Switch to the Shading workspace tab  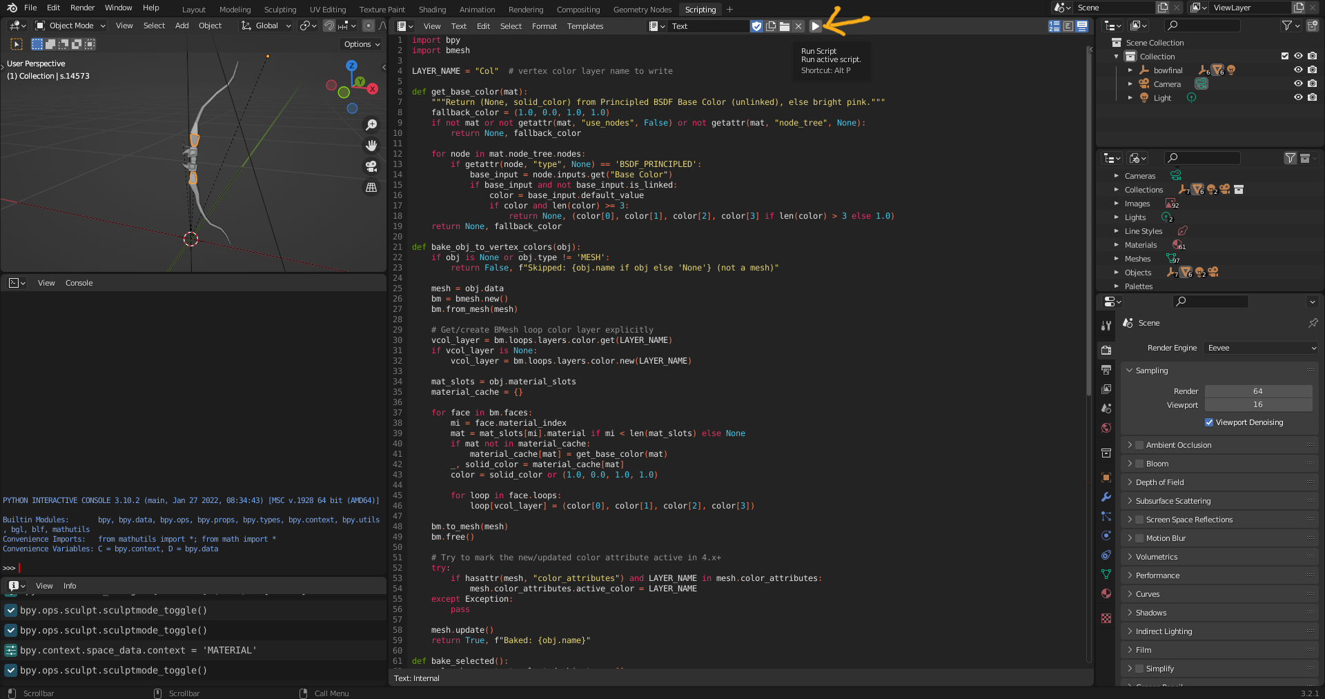[432, 10]
